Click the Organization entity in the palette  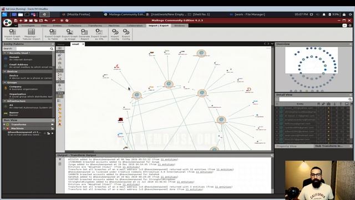point(28,95)
